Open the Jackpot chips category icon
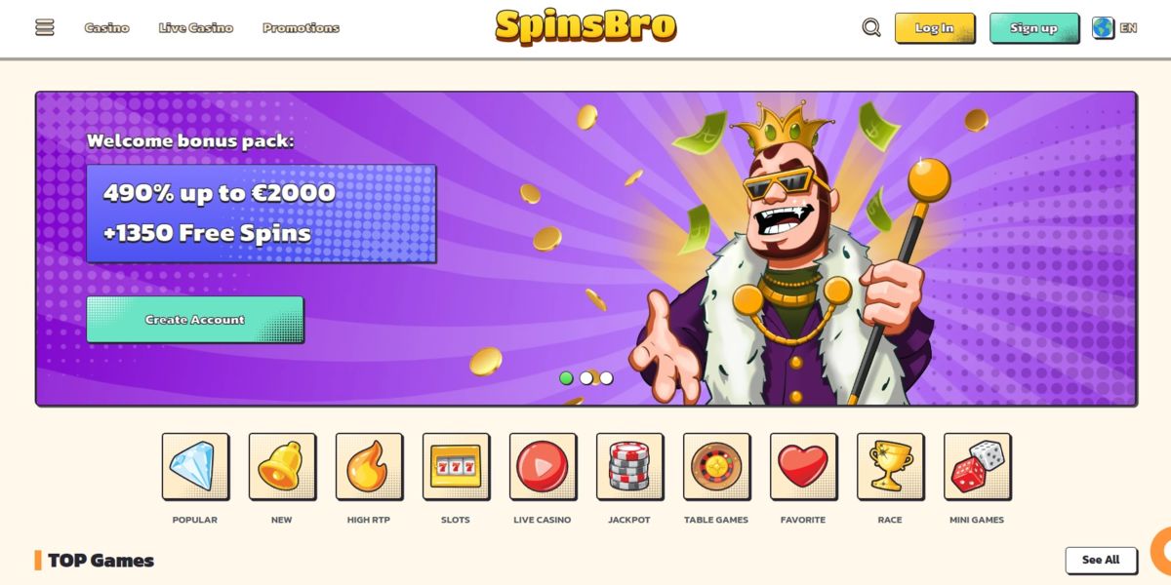The height and width of the screenshot is (585, 1171). pyautogui.click(x=629, y=467)
